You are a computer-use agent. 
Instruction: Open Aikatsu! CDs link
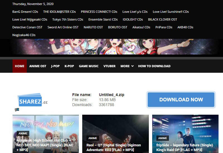pos(141,27)
